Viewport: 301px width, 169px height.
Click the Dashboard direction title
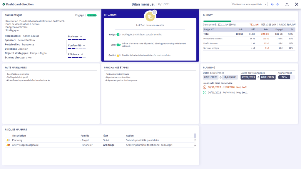click(x=20, y=4)
